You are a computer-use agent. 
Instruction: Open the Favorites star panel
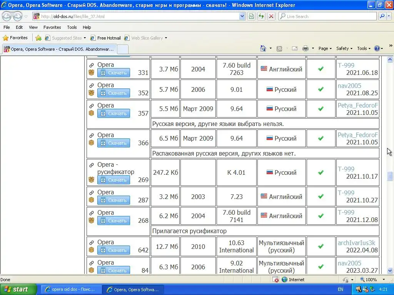click(x=15, y=38)
